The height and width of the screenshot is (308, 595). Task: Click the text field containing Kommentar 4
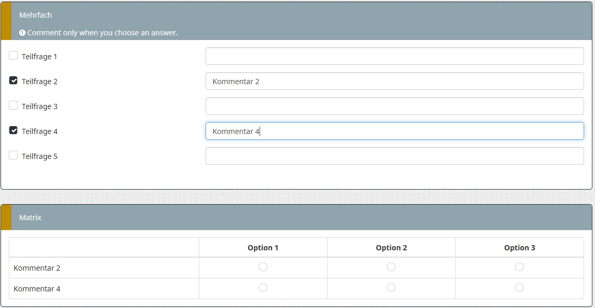[395, 131]
